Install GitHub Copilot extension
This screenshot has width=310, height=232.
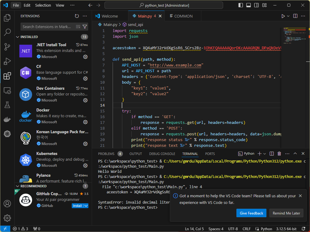tap(77, 206)
